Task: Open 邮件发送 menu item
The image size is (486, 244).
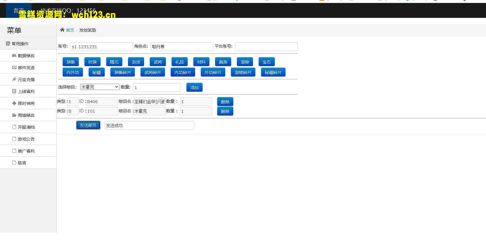Action: (x=28, y=67)
